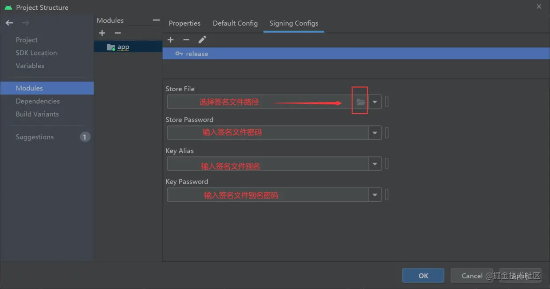Click the forward navigation arrow
The height and width of the screenshot is (289, 550).
pyautogui.click(x=26, y=23)
